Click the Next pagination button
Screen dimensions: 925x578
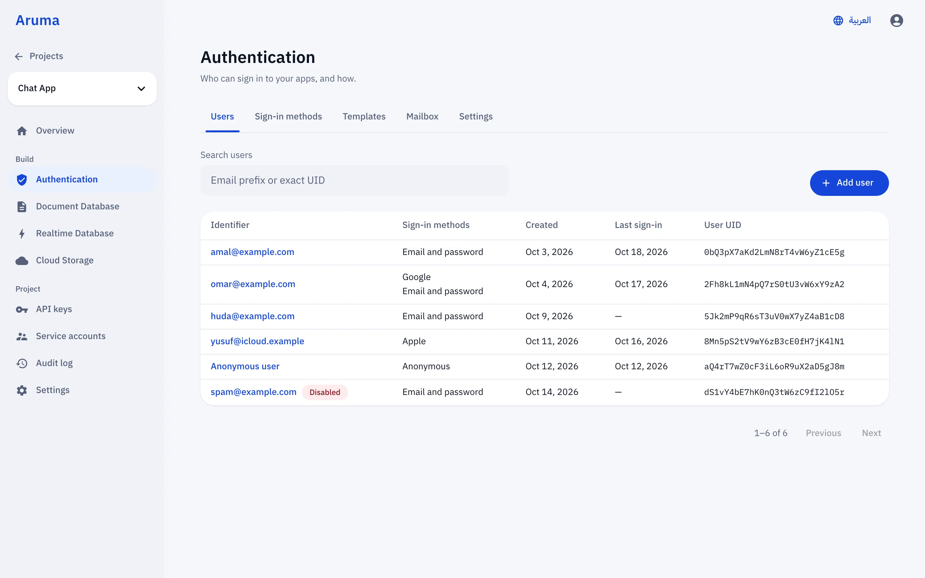click(871, 433)
